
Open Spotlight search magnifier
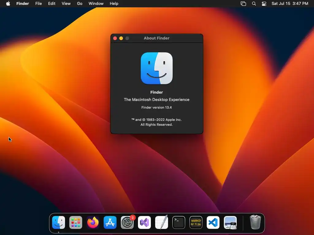[x=254, y=4]
